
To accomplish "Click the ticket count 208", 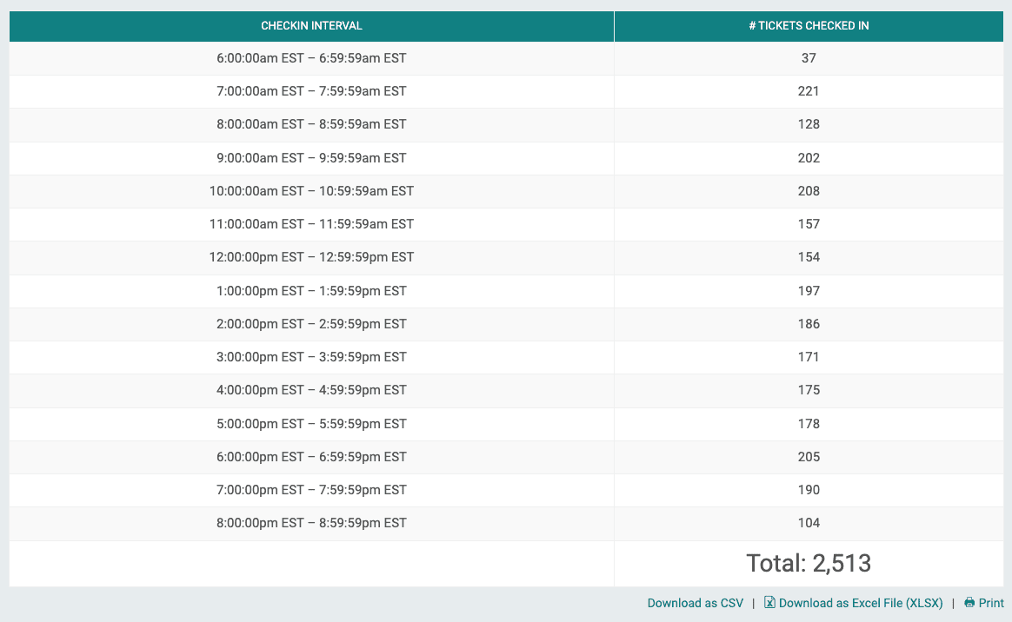I will [x=809, y=190].
